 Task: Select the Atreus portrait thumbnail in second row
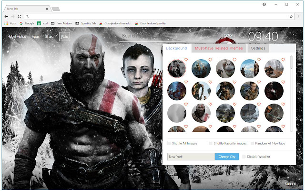[x=250, y=91]
